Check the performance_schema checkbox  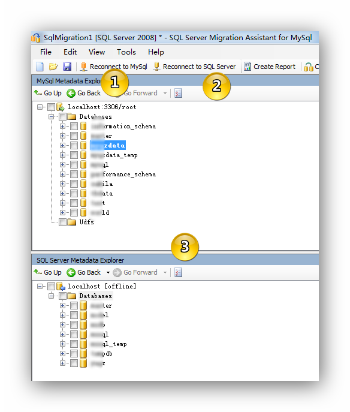(74, 174)
